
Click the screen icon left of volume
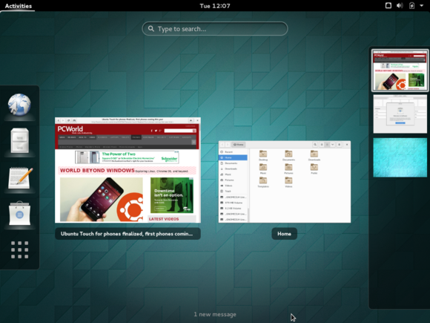pos(388,5)
